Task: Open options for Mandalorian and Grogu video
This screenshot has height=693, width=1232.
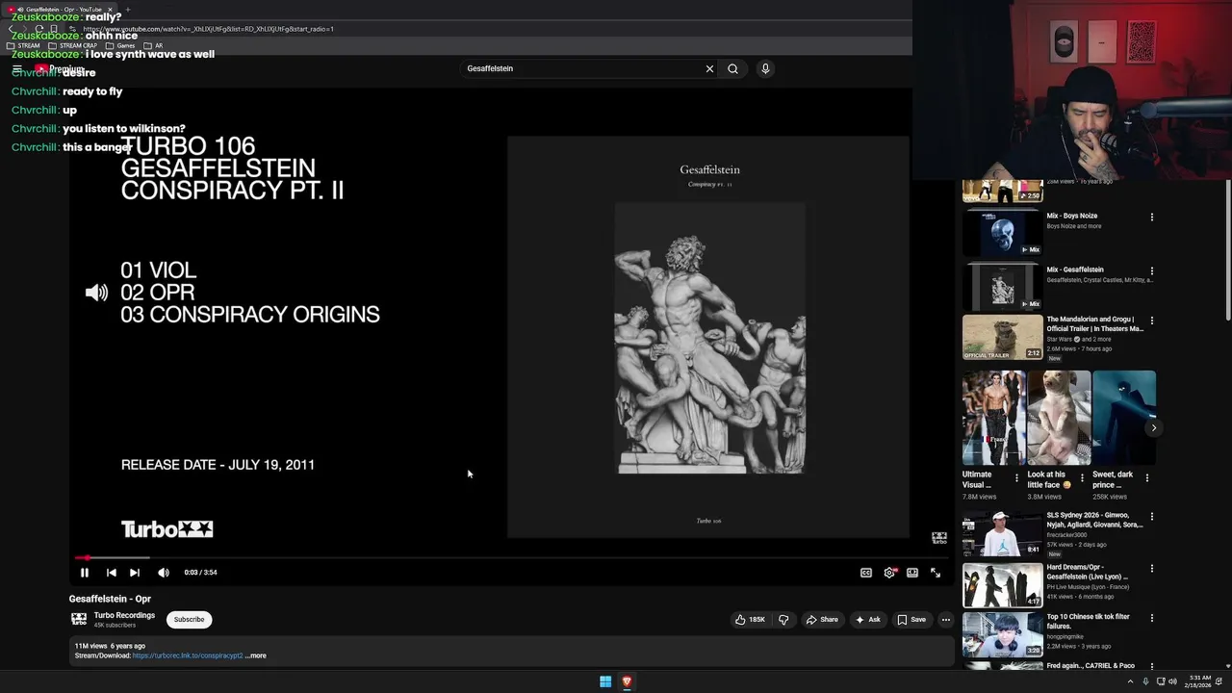Action: [x=1151, y=321]
